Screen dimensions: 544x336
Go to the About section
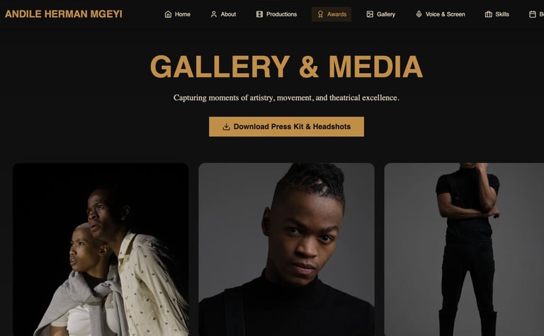coord(223,14)
